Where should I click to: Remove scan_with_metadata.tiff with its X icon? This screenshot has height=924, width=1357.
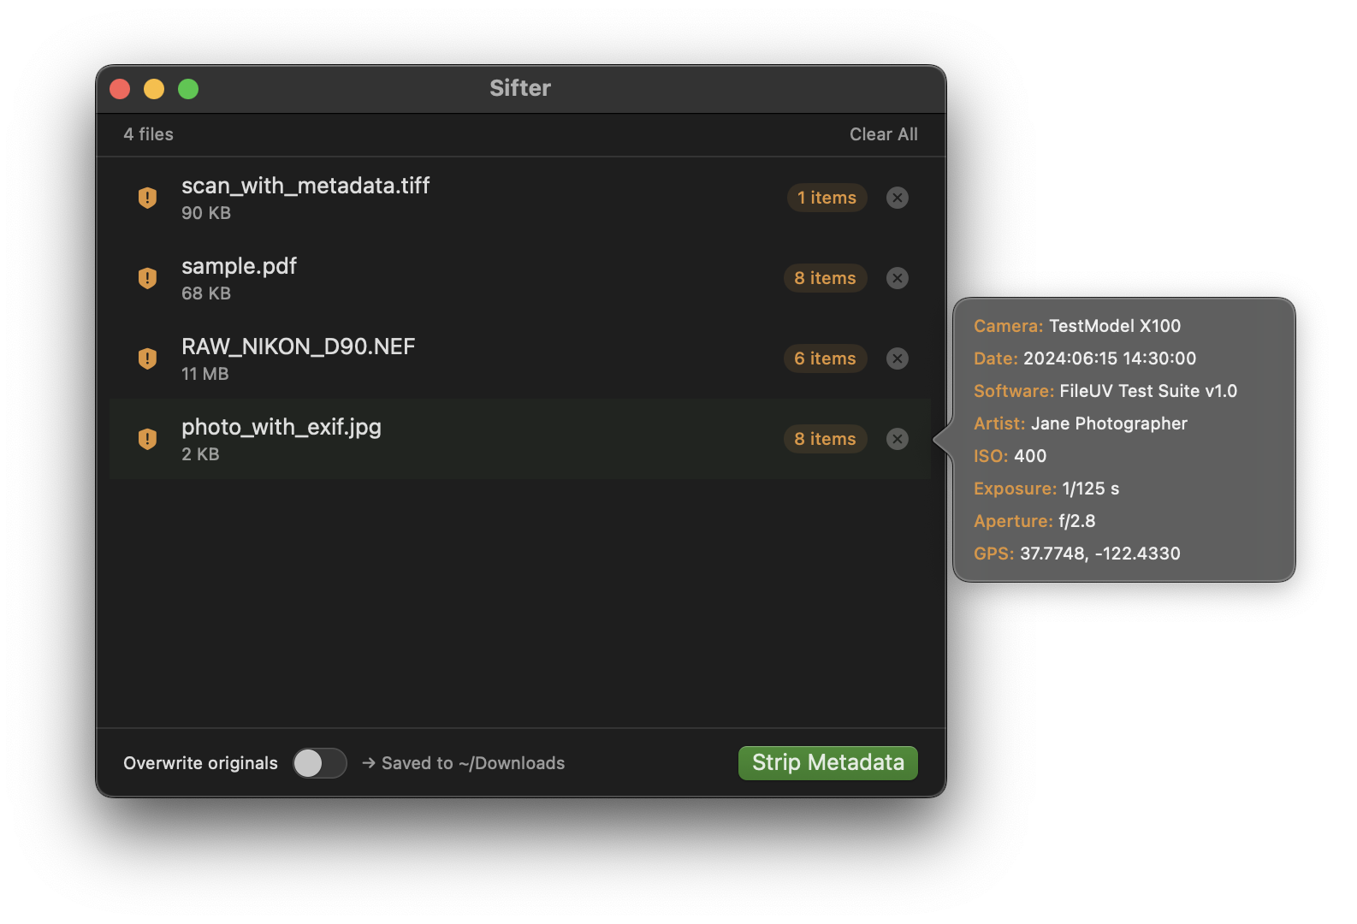[897, 198]
